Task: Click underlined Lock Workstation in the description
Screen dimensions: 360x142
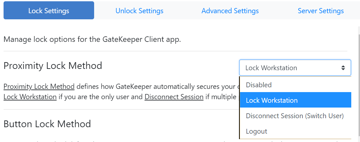Action: 30,97
